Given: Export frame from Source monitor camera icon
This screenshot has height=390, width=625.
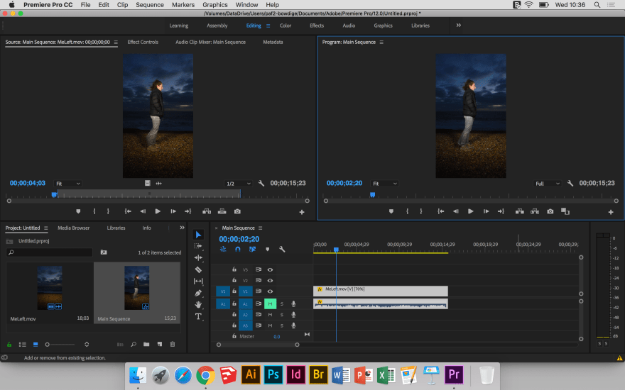Looking at the screenshot, I should click(237, 211).
